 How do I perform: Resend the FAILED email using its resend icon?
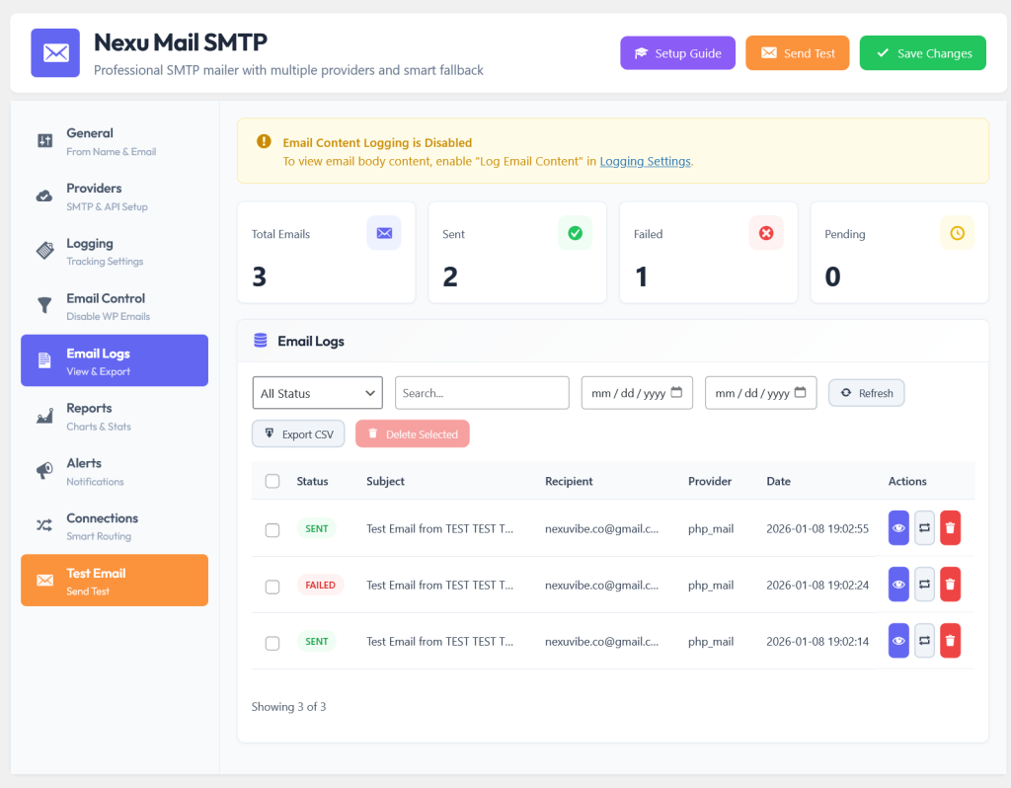[924, 585]
